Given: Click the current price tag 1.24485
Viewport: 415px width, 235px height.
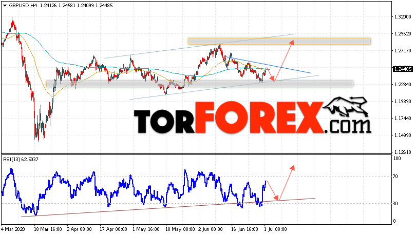Looking at the screenshot, I should pos(402,69).
